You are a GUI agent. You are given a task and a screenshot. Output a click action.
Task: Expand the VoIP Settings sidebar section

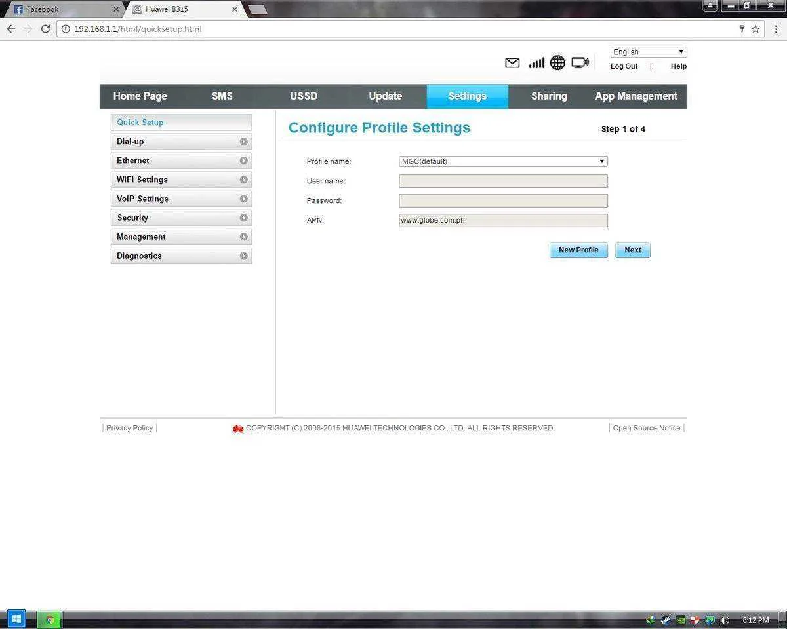[x=181, y=199]
